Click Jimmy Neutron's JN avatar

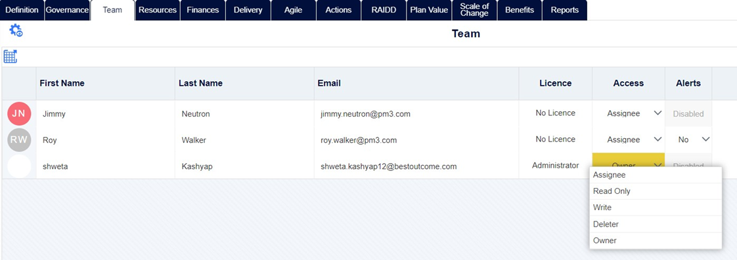[x=19, y=113]
